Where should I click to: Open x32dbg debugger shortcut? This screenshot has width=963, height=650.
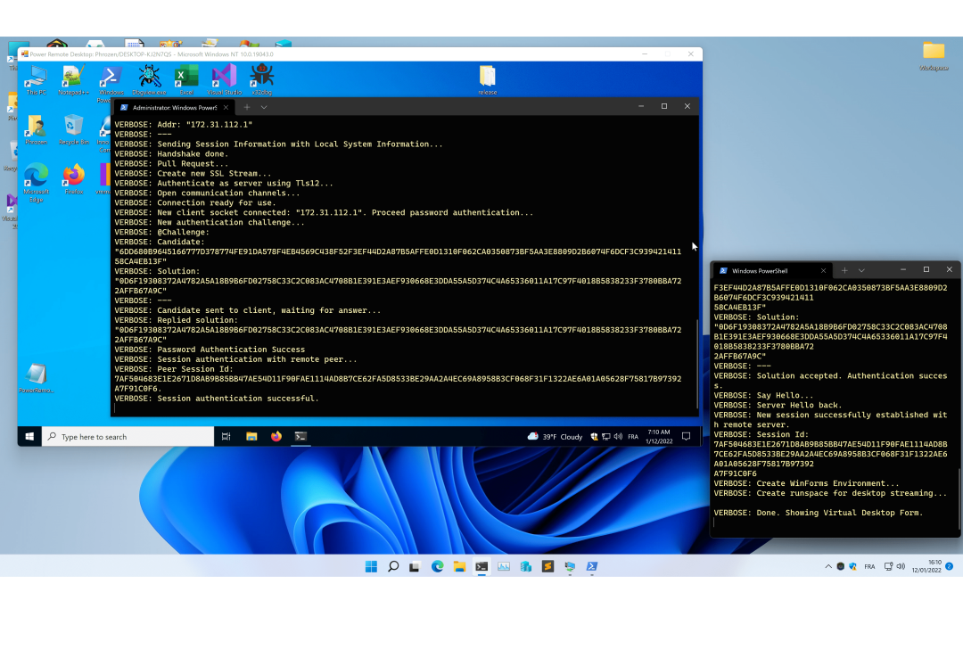261,80
